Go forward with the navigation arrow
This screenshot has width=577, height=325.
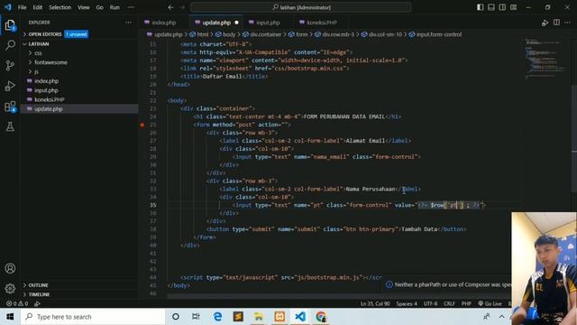coord(182,7)
